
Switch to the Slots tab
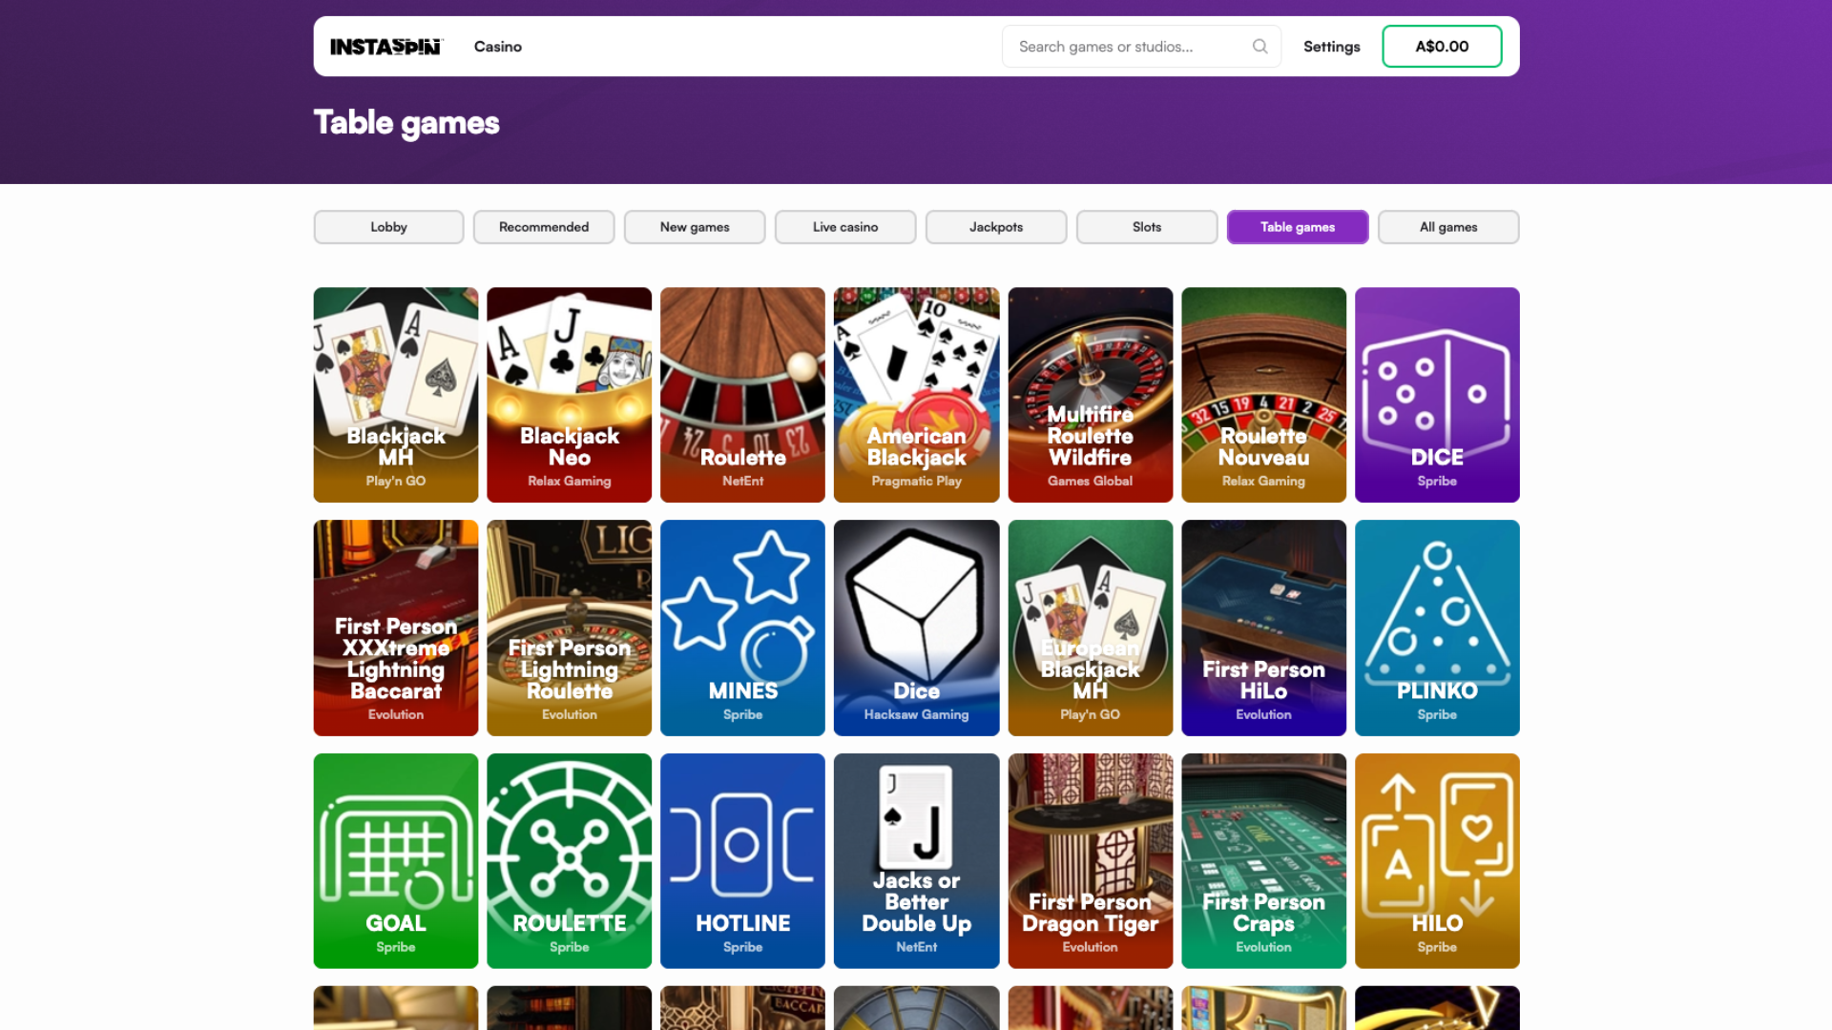[x=1147, y=227]
